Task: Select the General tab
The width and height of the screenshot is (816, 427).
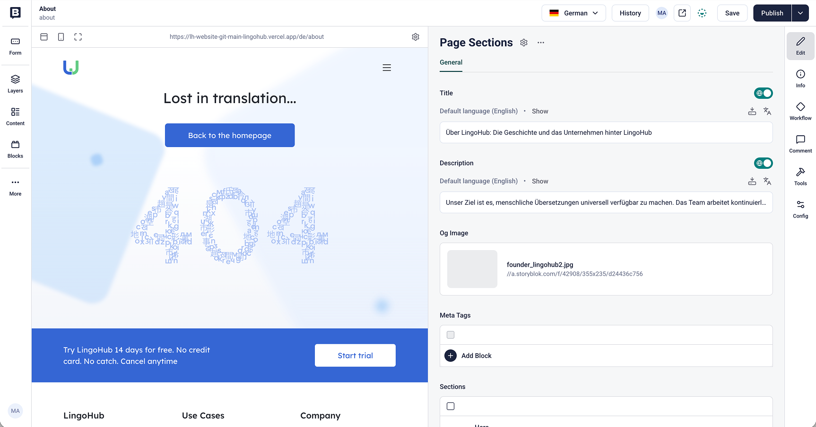Action: [x=451, y=62]
